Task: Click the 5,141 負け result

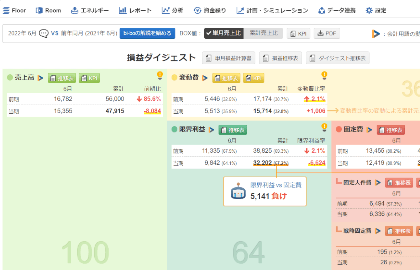Action: point(269,196)
